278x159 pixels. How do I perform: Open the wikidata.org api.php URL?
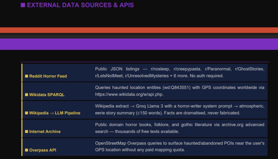coord(129,94)
